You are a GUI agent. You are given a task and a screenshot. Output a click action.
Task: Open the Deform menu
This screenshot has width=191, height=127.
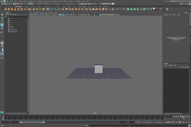pos(70,1)
